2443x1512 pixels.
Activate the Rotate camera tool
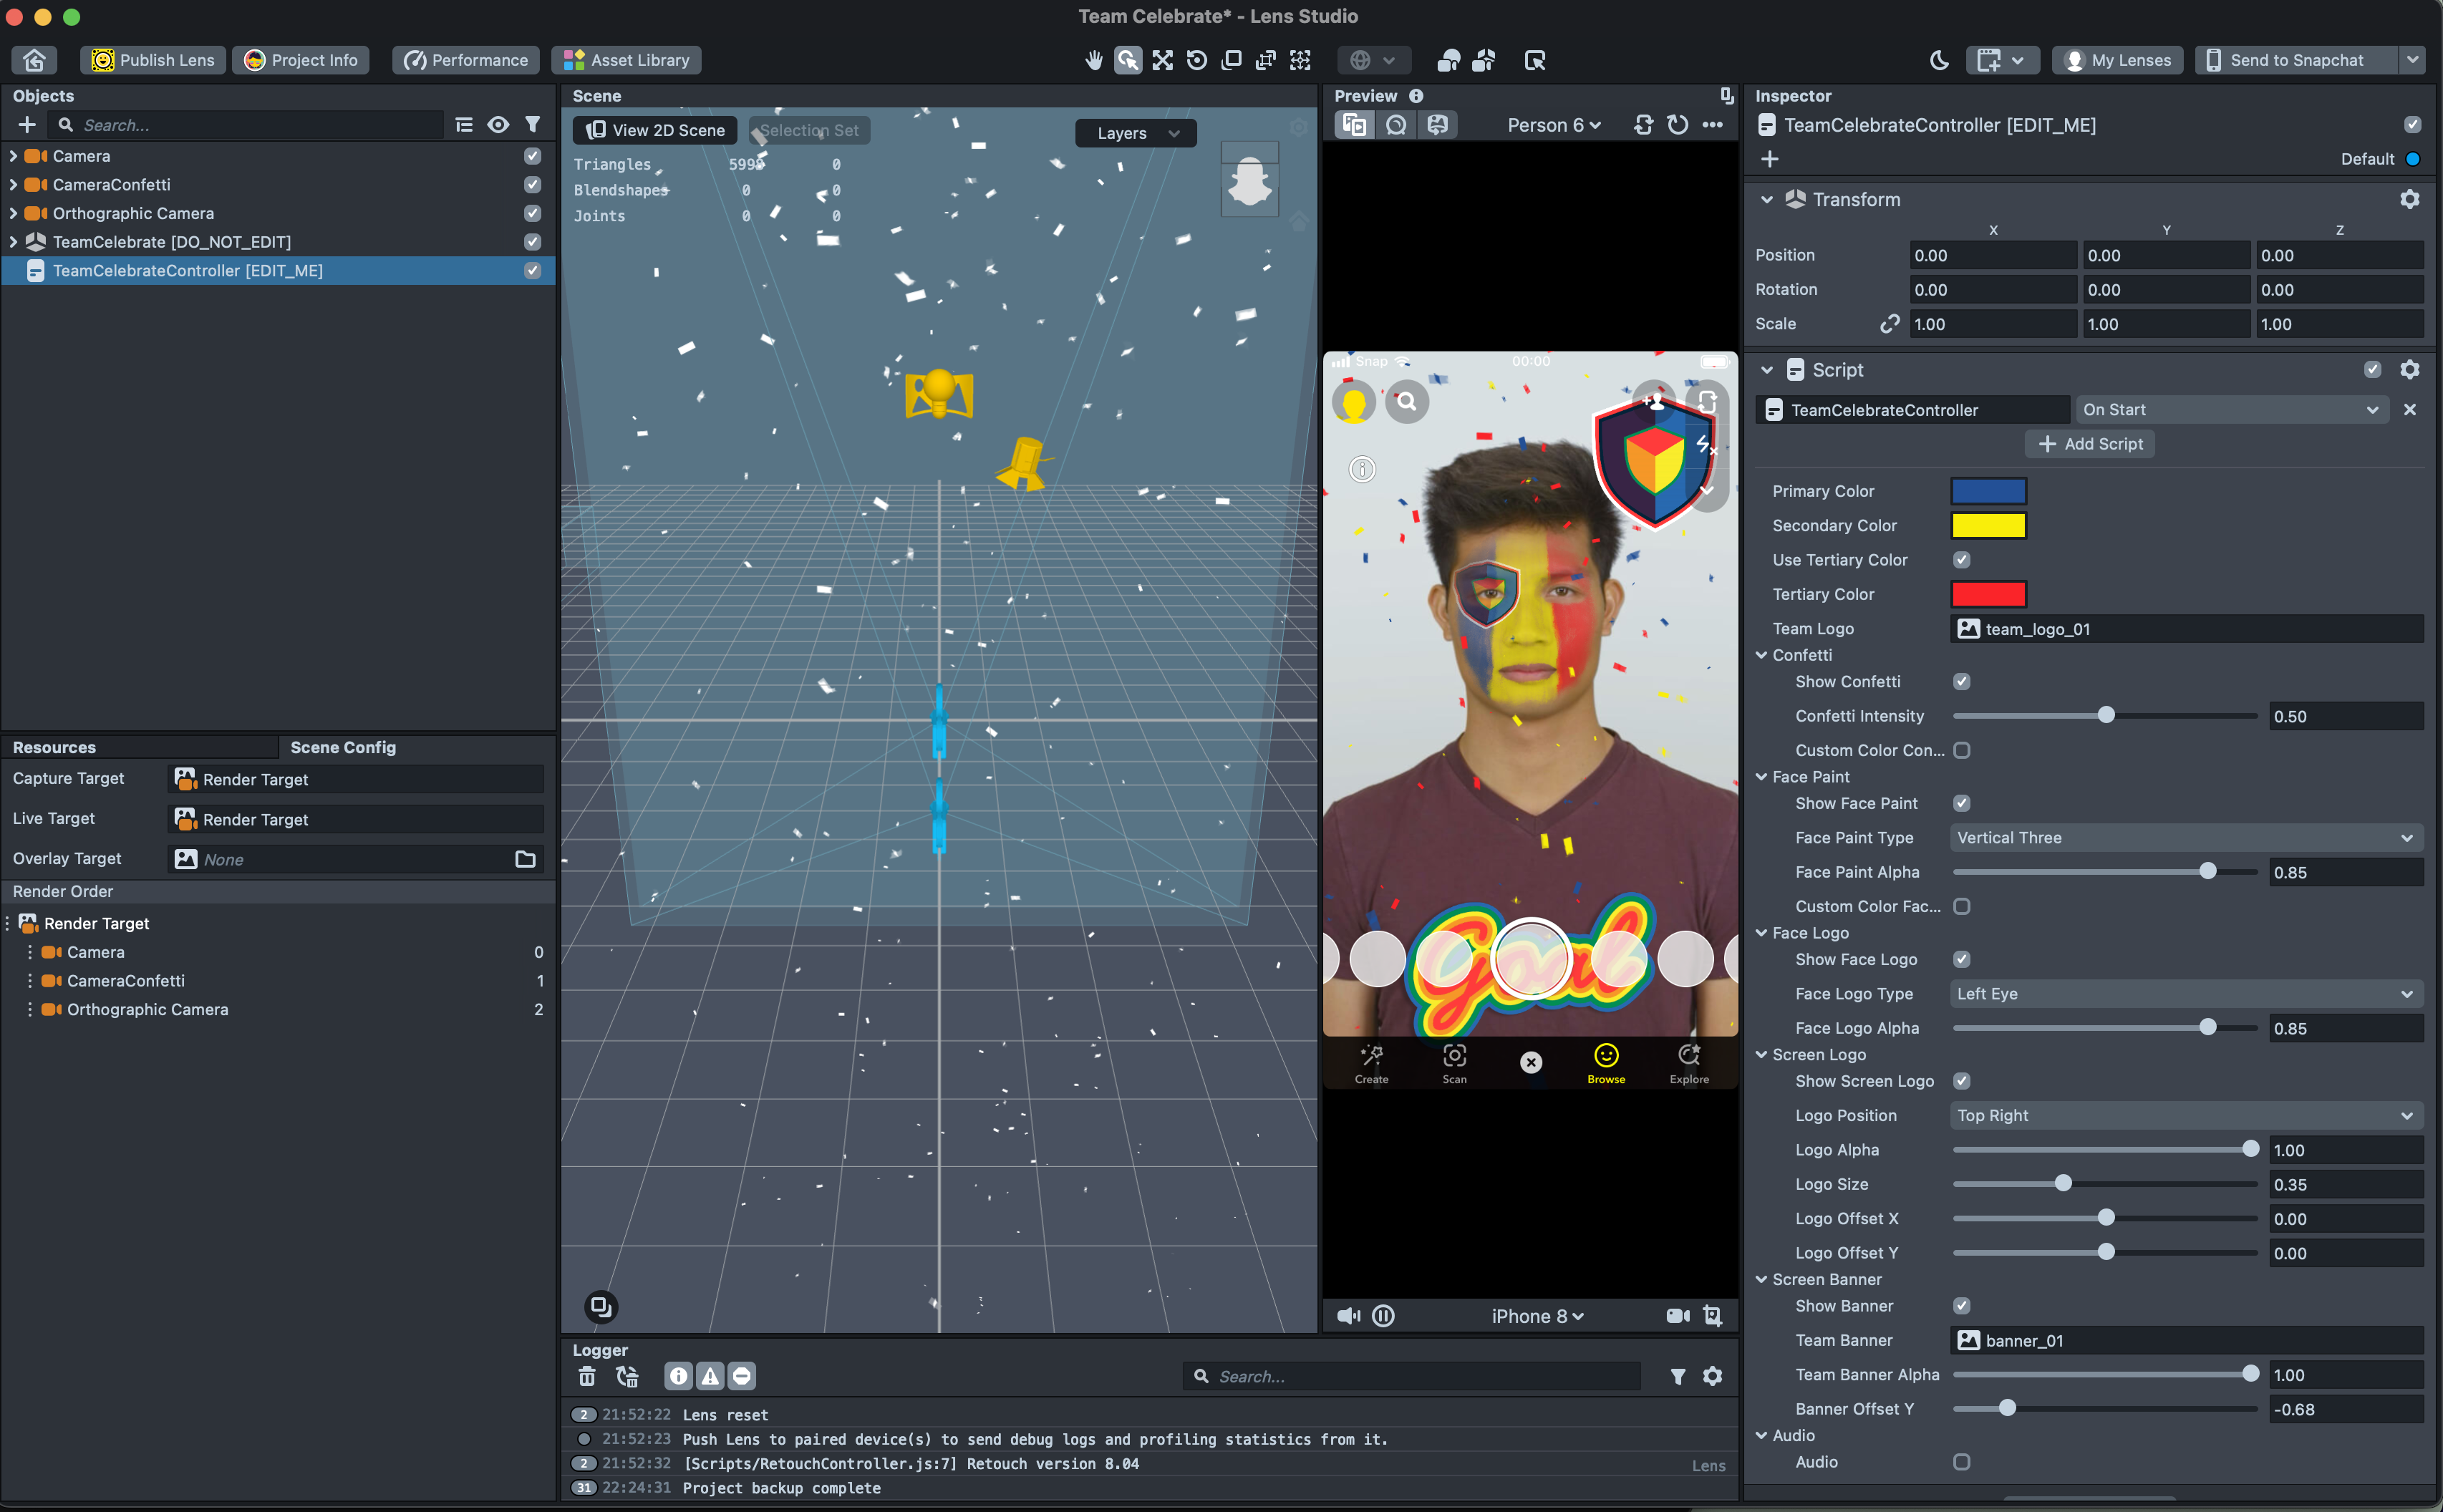(1197, 60)
